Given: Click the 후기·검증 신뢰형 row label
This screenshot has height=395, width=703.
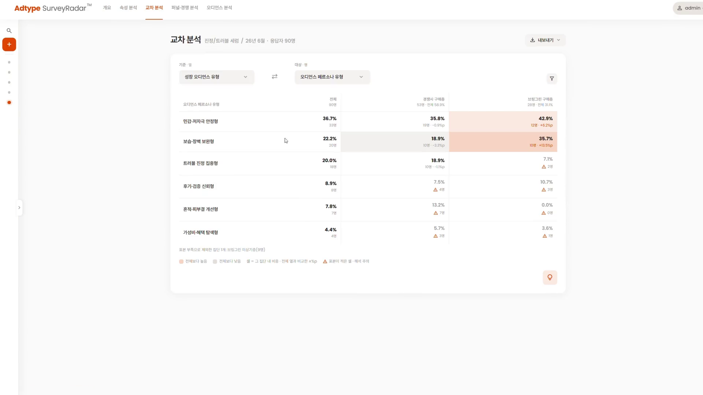Looking at the screenshot, I should pyautogui.click(x=198, y=187).
